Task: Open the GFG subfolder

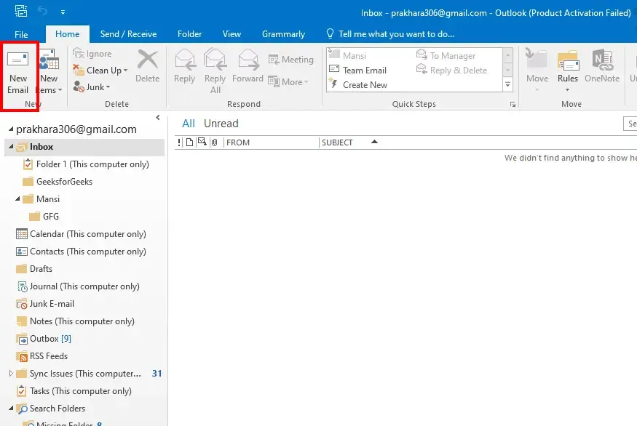Action: (44, 217)
